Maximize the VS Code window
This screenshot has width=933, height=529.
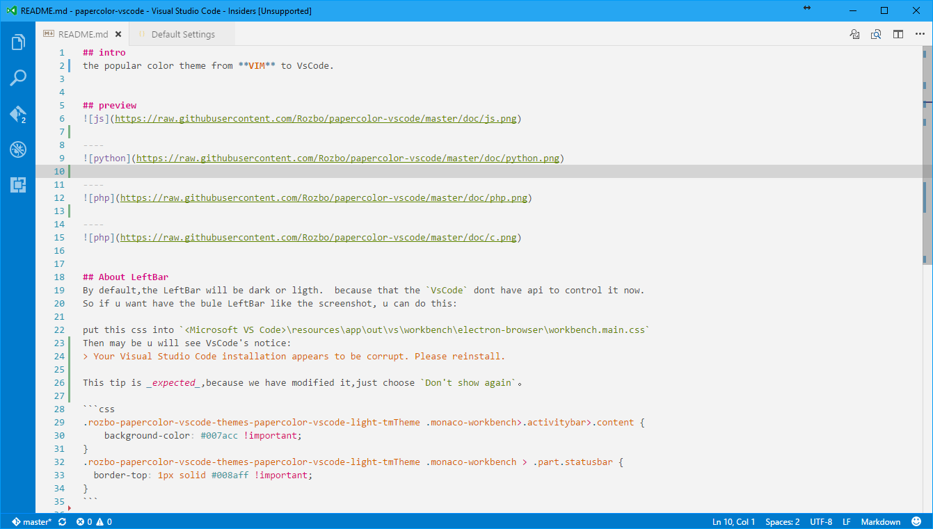[884, 10]
